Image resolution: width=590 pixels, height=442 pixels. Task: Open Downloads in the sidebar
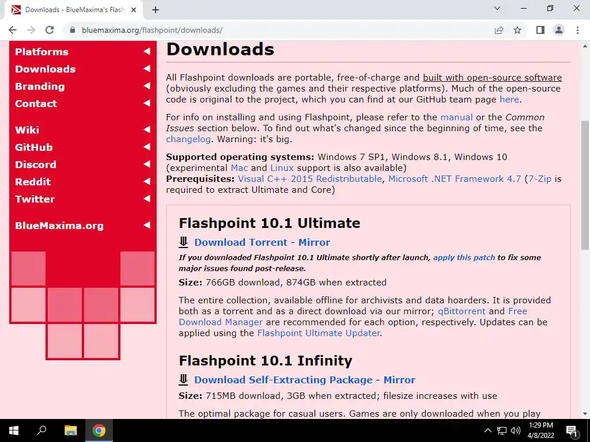45,69
